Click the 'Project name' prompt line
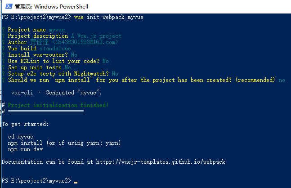 click(36, 30)
